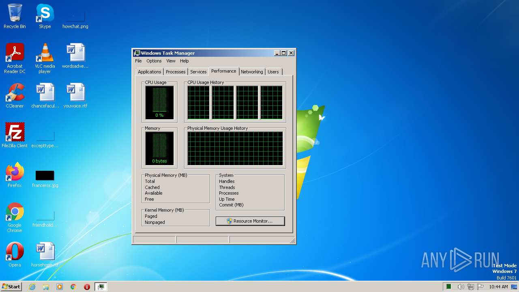Screen dimensions: 519x292
Task: Click the "Nonpaged" kernel memory label
Action: [x=155, y=222]
